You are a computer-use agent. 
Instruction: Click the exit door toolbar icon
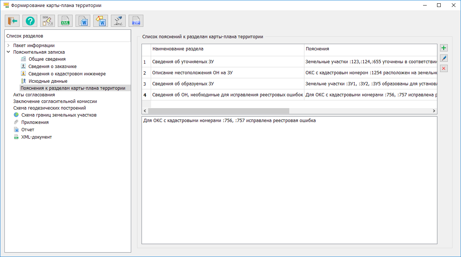coord(12,21)
